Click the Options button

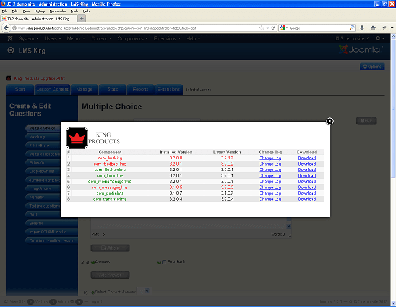coord(372,67)
